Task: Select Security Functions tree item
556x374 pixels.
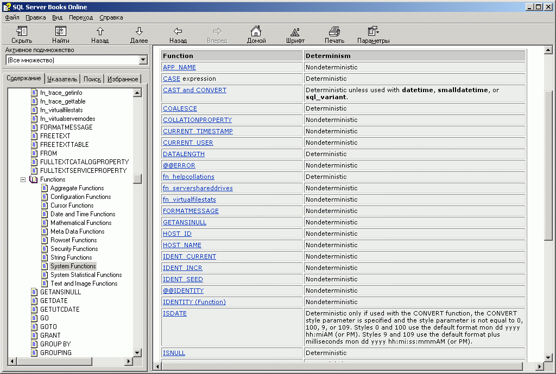Action: (x=74, y=249)
